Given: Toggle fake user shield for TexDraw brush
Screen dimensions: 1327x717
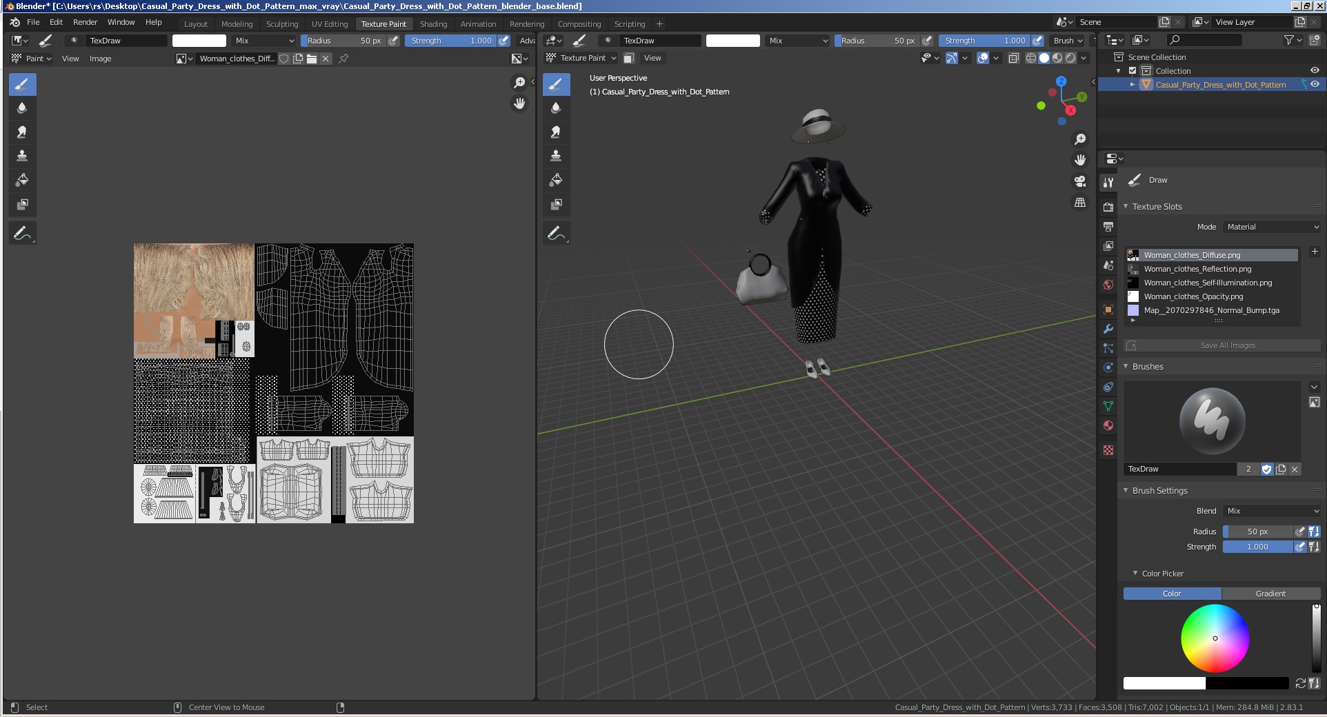Looking at the screenshot, I should 1267,469.
